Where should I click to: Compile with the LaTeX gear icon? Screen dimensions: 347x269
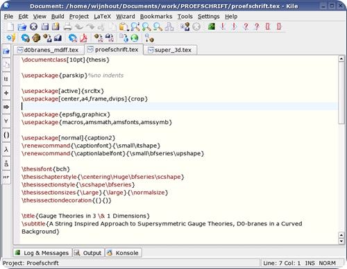[25, 38]
